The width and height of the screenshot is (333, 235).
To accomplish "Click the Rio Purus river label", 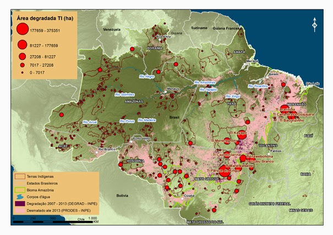I will (127, 121).
